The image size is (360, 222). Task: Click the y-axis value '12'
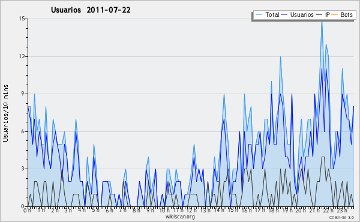pos(22,56)
